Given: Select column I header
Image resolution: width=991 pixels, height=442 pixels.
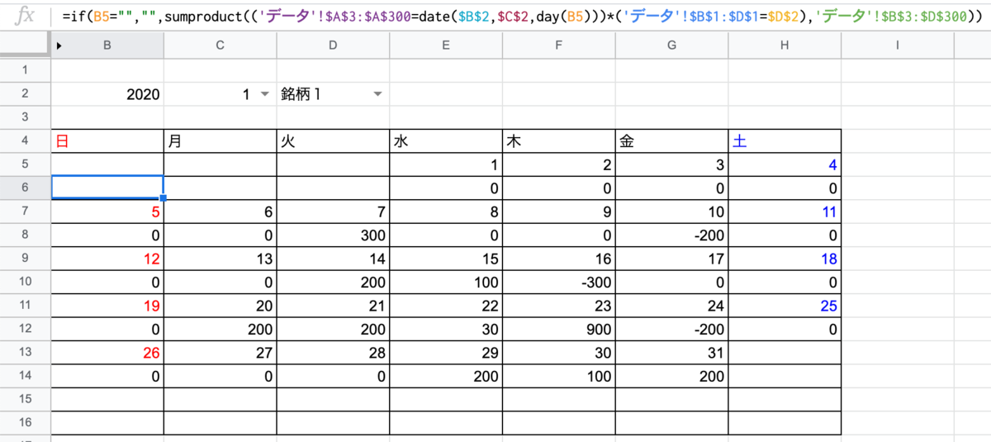Looking at the screenshot, I should (x=897, y=46).
